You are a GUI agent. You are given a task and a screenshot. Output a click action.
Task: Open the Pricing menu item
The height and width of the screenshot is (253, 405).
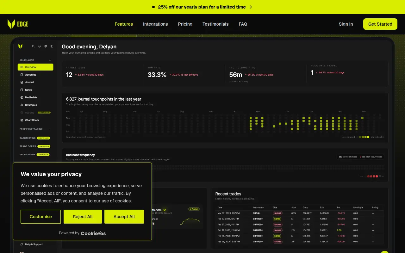185,24
